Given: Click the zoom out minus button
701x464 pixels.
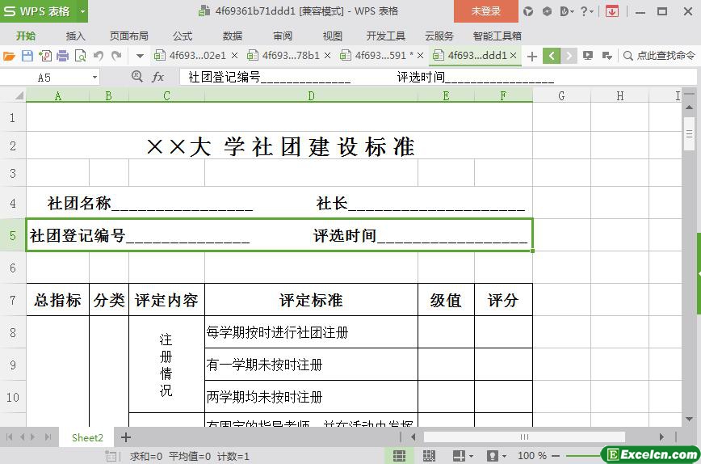Looking at the screenshot, I should (556, 456).
